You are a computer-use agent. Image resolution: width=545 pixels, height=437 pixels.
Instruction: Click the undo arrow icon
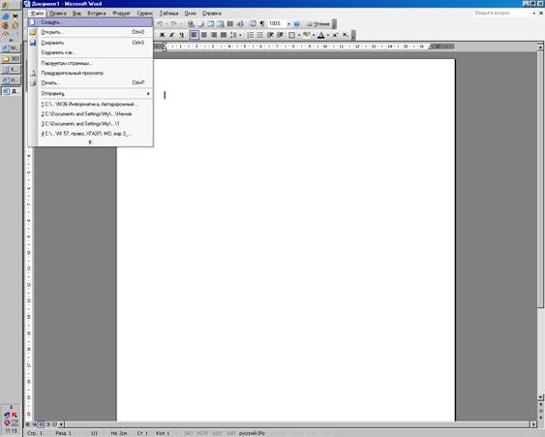(x=160, y=23)
